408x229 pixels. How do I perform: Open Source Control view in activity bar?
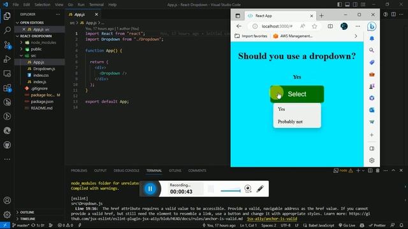click(7, 45)
